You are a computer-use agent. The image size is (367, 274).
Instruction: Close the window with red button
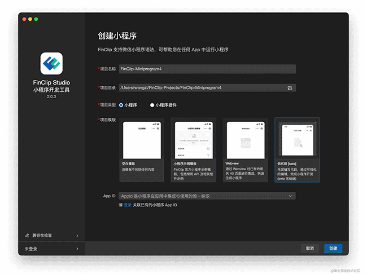pos(24,19)
